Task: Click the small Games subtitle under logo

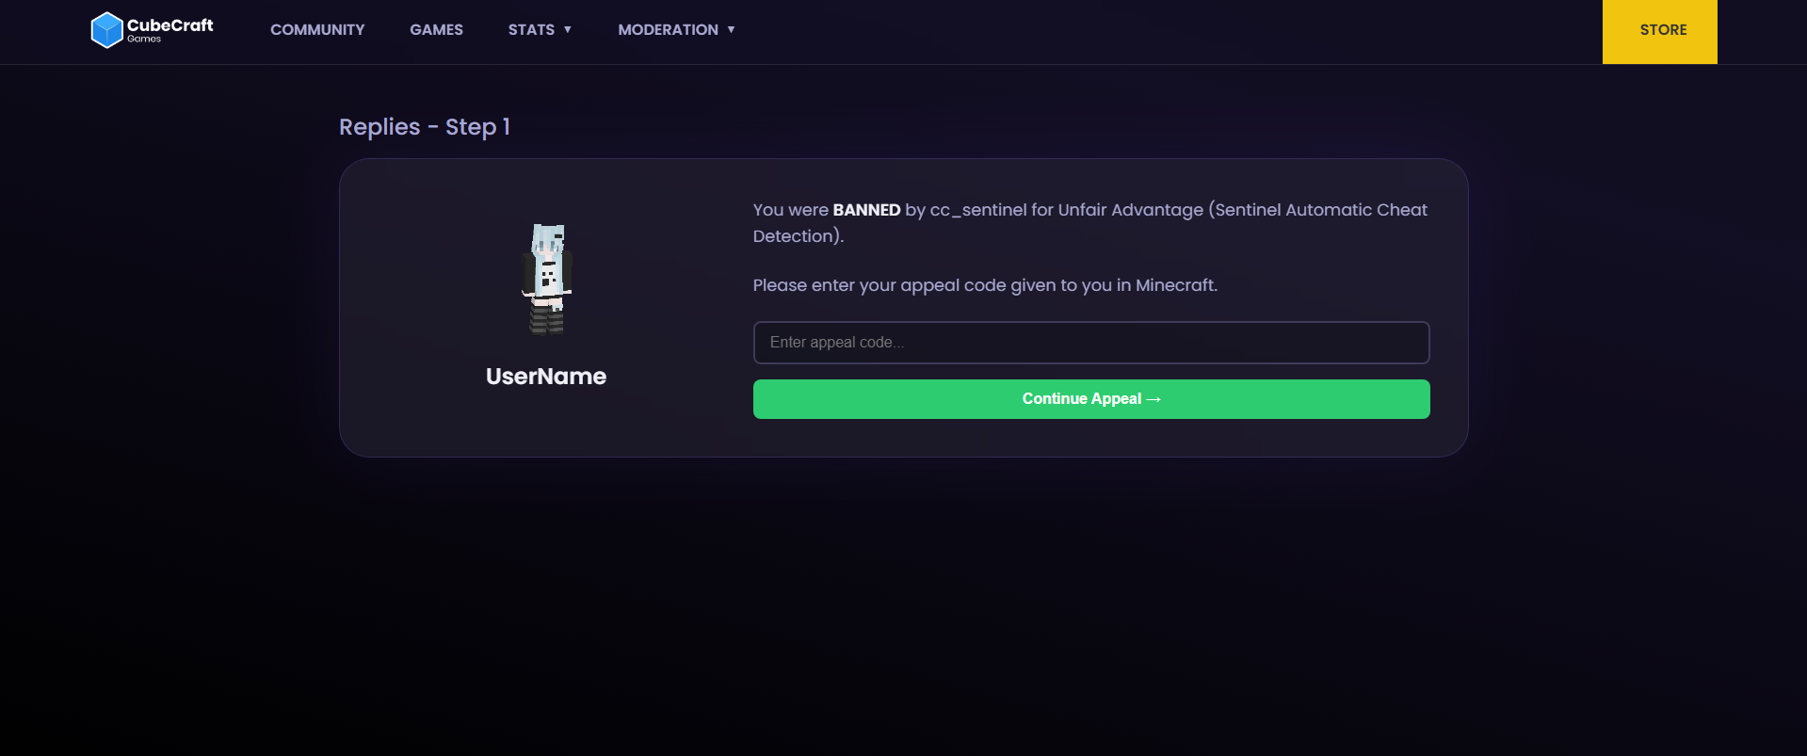Action: 144,40
